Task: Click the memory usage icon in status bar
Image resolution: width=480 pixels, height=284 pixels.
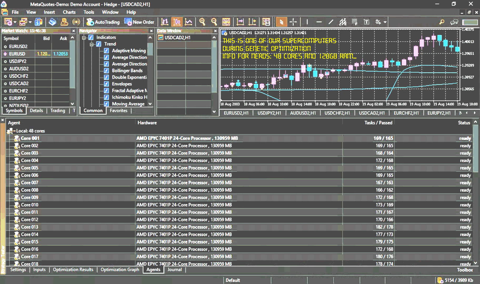Action: coord(440,280)
